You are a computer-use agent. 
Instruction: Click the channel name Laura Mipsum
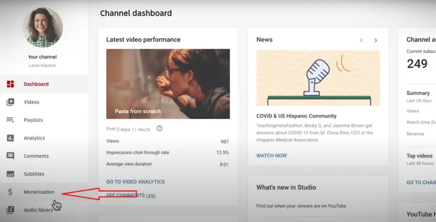(x=43, y=65)
